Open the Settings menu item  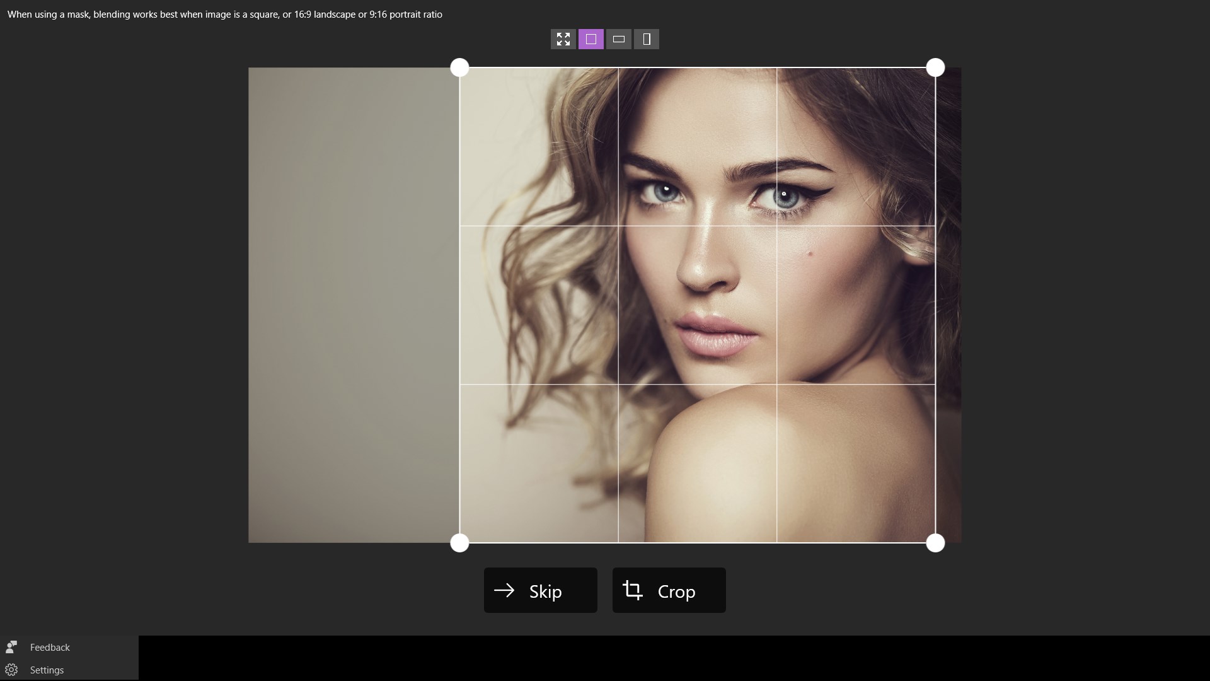pos(47,670)
